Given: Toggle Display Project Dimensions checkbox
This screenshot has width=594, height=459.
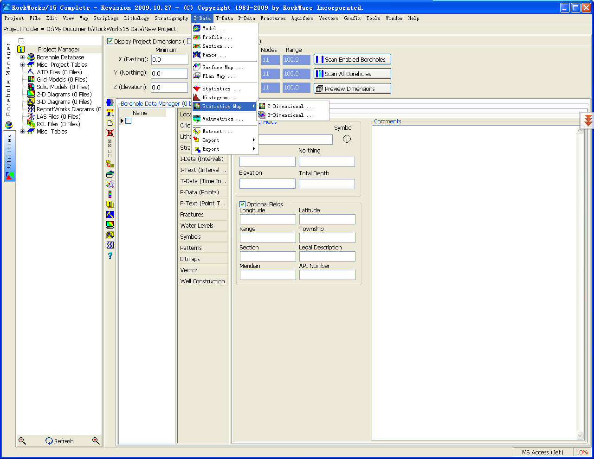Looking at the screenshot, I should (110, 41).
